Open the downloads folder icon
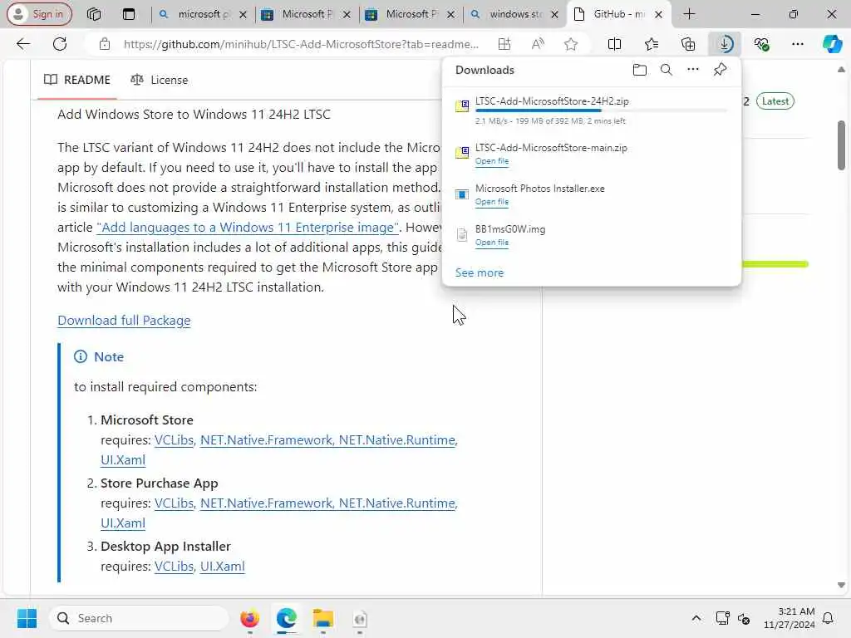Image resolution: width=851 pixels, height=638 pixels. pos(639,70)
